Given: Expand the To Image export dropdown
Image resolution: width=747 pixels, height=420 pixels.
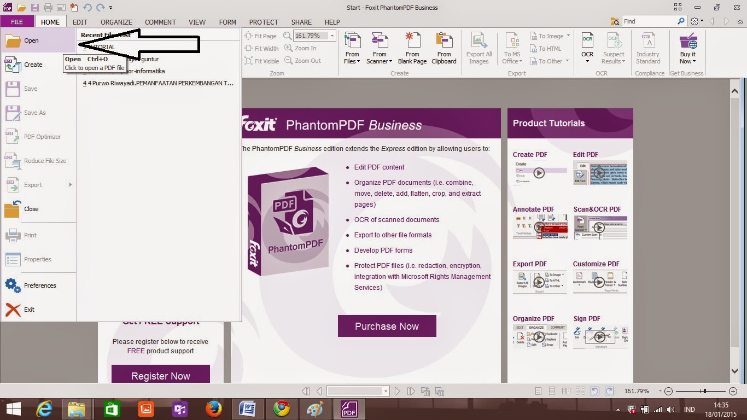Looking at the screenshot, I should click(568, 36).
